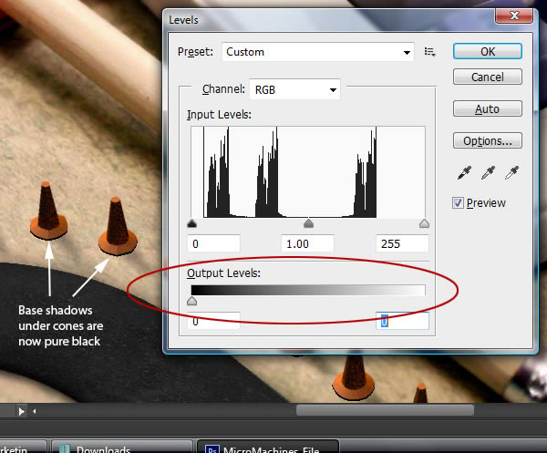Click the input white point slider

pos(424,223)
